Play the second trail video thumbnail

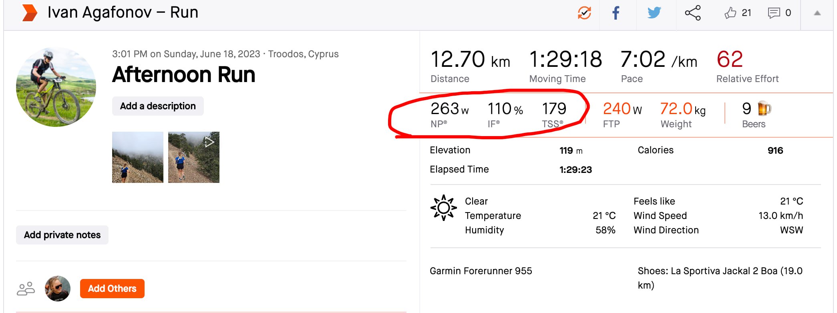(x=194, y=157)
